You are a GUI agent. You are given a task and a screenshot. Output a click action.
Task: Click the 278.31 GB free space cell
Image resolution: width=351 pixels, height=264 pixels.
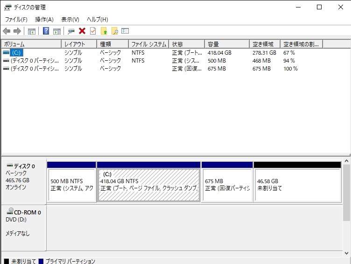tap(264, 53)
